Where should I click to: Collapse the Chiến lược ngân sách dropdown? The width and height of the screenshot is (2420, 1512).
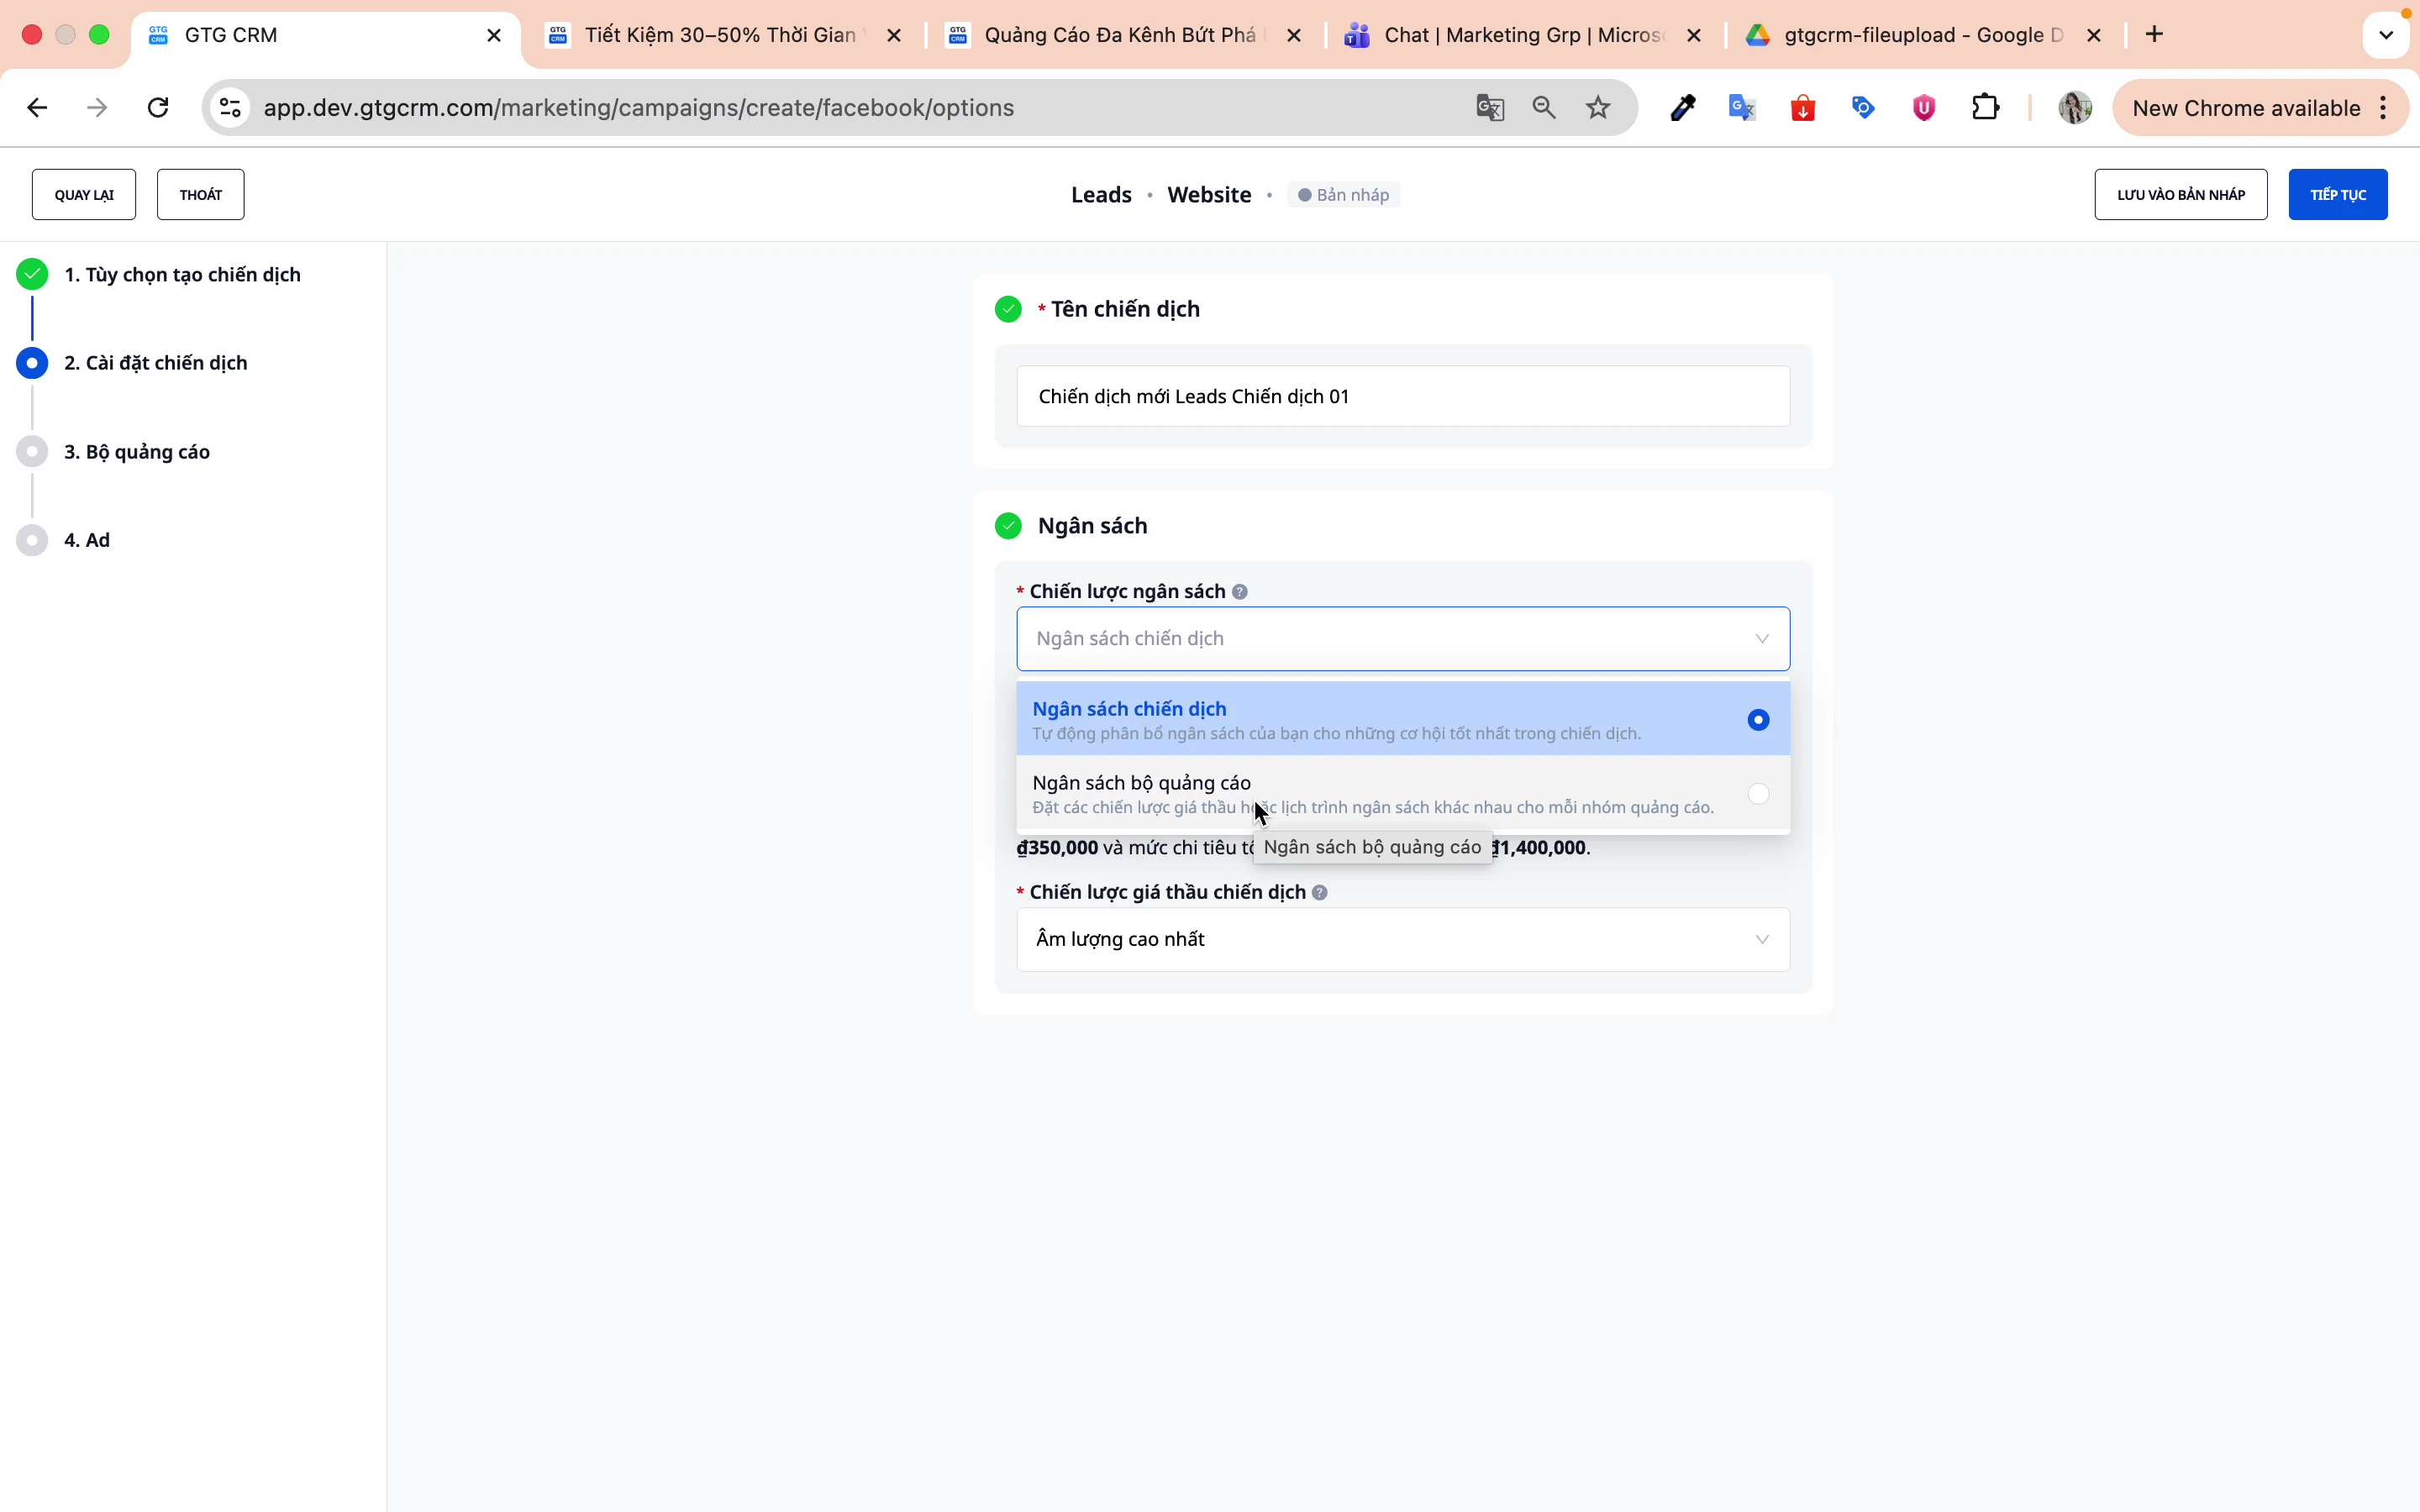click(1762, 639)
